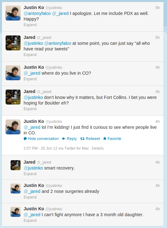
Task: Open the Details link beside the timestamp
Action: [x=98, y=148]
